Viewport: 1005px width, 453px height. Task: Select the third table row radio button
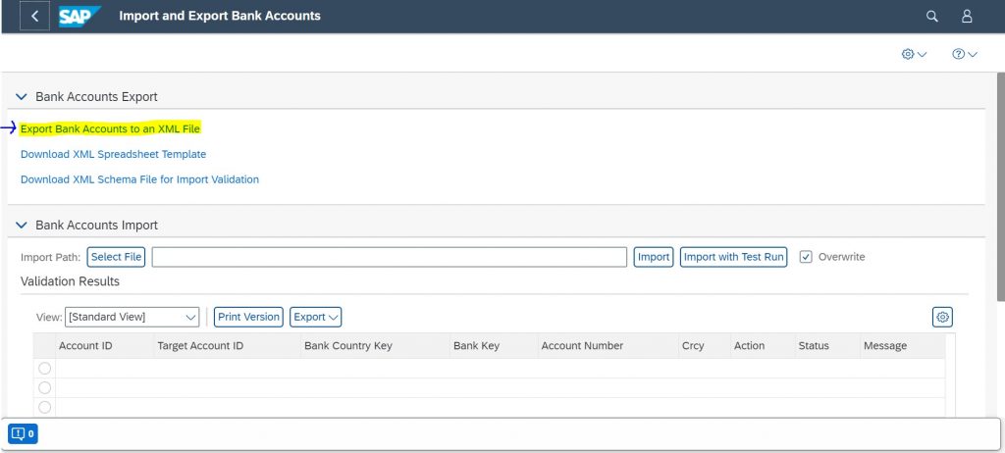pos(44,407)
